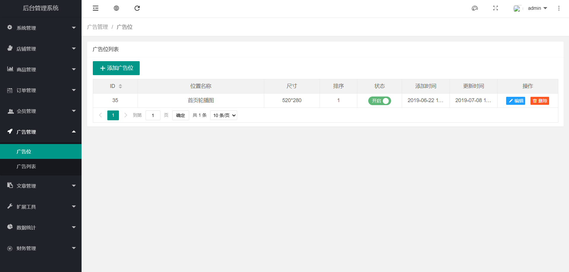
Task: Select page 1 pagination button
Action: click(113, 115)
